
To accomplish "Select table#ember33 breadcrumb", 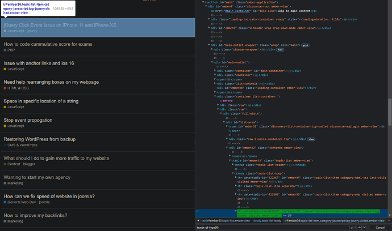I will click(226, 221).
